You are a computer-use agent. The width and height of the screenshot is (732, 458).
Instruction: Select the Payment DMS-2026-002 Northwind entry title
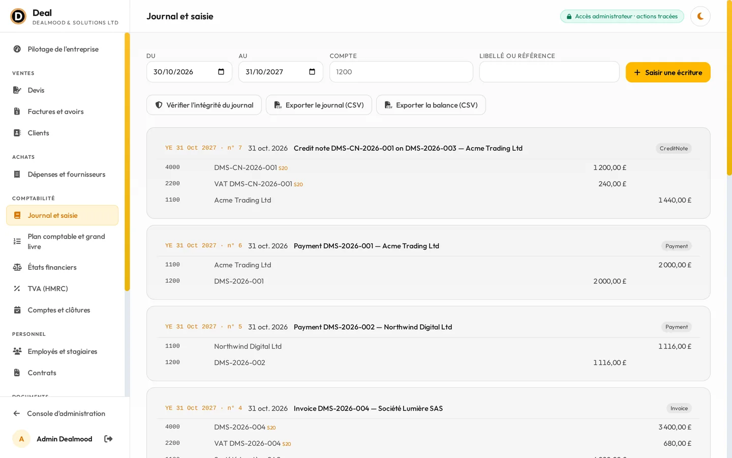373,327
